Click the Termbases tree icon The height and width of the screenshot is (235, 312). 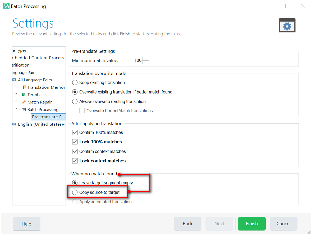point(24,95)
